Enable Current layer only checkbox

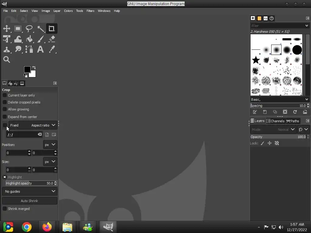click(x=5, y=95)
